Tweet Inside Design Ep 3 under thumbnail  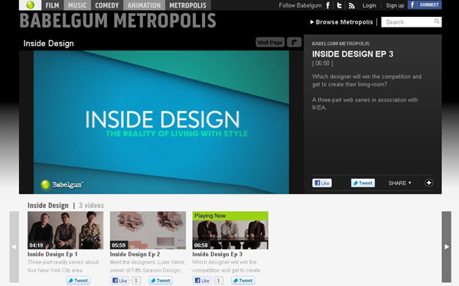243,281
